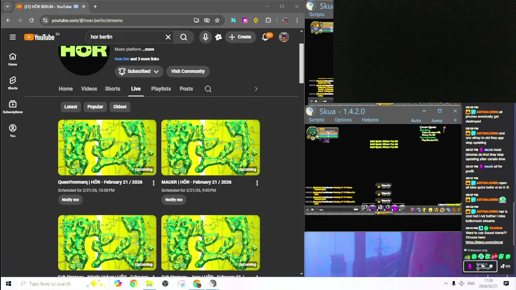Open options menu for MAUER video
516x290 pixels.
point(257,183)
